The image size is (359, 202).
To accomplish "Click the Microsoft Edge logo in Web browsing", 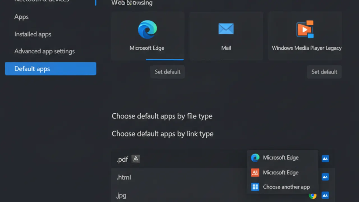I will (147, 29).
